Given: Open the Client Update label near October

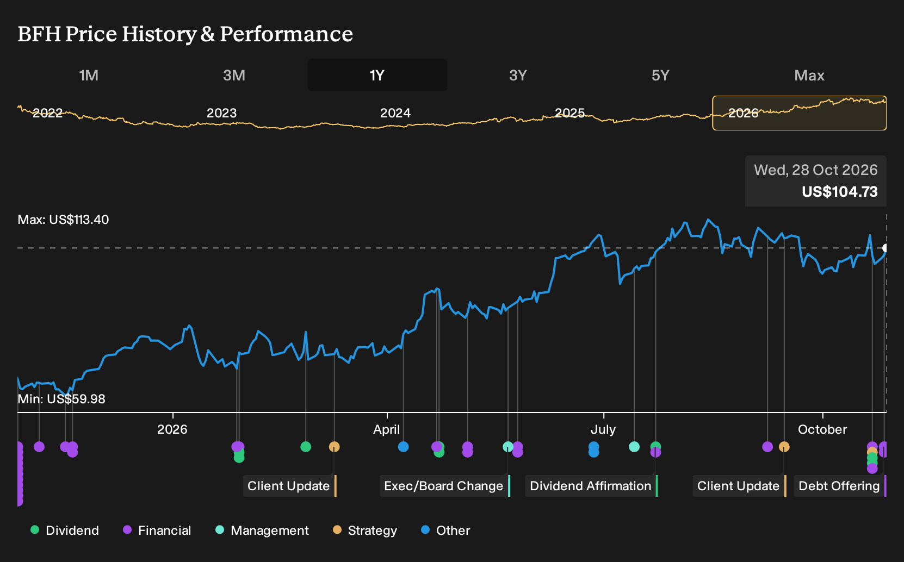Looking at the screenshot, I should pyautogui.click(x=740, y=486).
